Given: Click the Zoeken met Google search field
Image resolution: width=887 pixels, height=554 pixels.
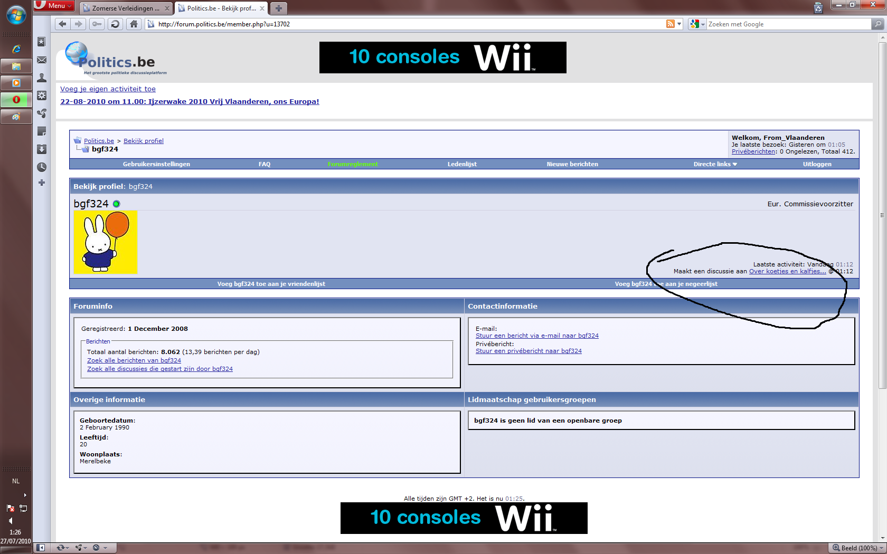Looking at the screenshot, I should (788, 24).
